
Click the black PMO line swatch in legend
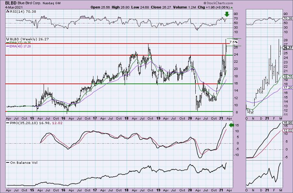(8, 123)
